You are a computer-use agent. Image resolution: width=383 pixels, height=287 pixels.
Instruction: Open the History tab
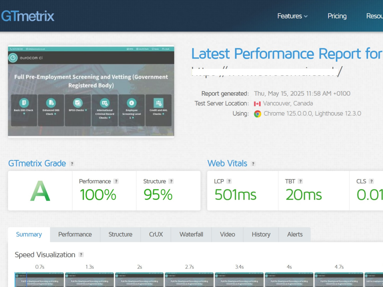pos(261,235)
